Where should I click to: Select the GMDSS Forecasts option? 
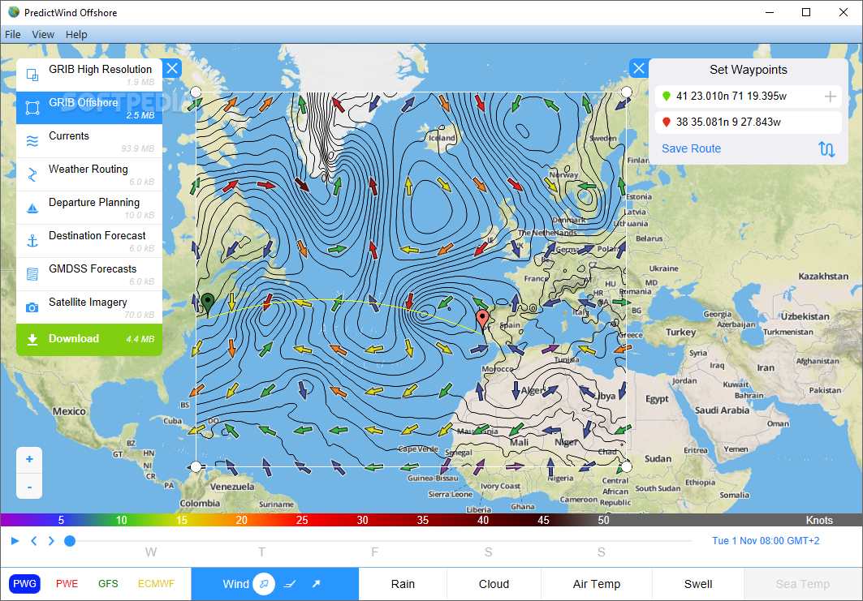pos(89,274)
